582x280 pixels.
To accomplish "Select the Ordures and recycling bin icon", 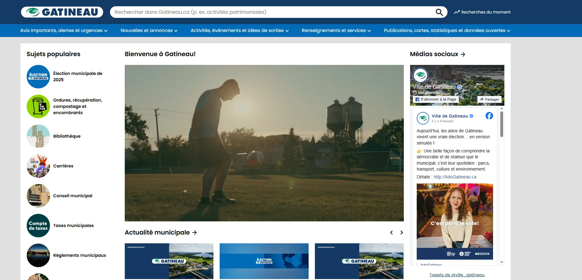I will 38,107.
